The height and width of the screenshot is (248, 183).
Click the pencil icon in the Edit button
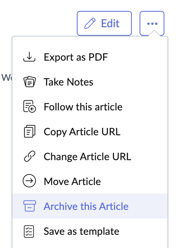point(90,23)
